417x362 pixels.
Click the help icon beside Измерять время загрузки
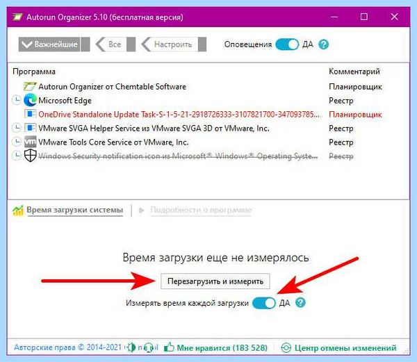coord(300,303)
